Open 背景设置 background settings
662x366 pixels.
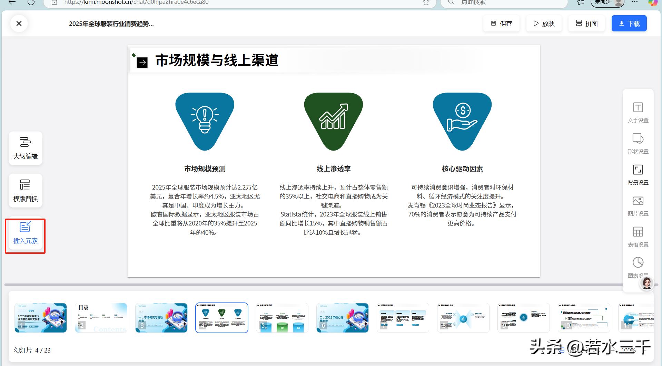pos(638,175)
